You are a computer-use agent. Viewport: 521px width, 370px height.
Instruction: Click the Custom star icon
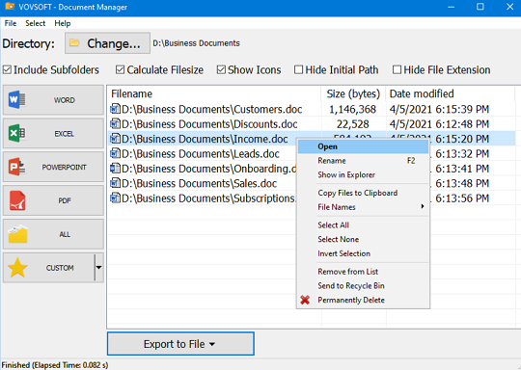[17, 268]
